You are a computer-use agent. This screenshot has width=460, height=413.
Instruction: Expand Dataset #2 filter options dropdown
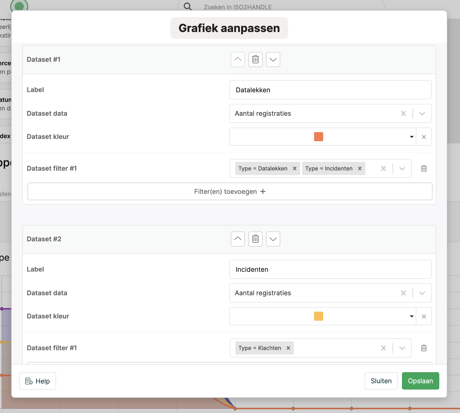[x=402, y=348]
